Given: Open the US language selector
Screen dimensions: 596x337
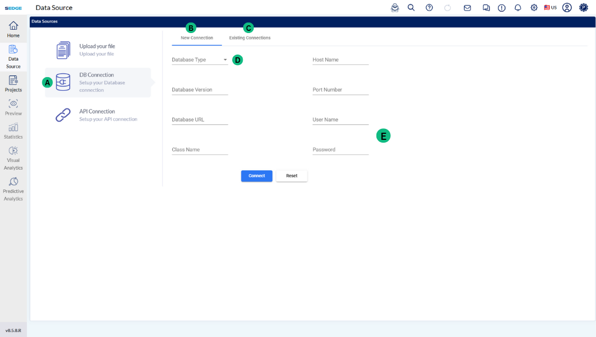Looking at the screenshot, I should [x=550, y=8].
